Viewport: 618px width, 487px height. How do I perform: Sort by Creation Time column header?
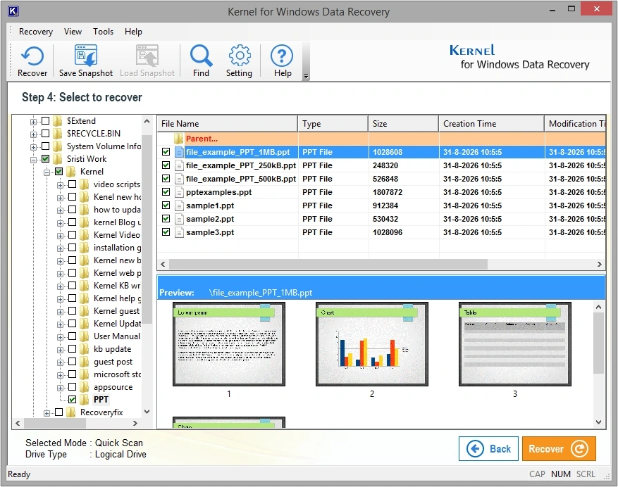click(x=491, y=124)
